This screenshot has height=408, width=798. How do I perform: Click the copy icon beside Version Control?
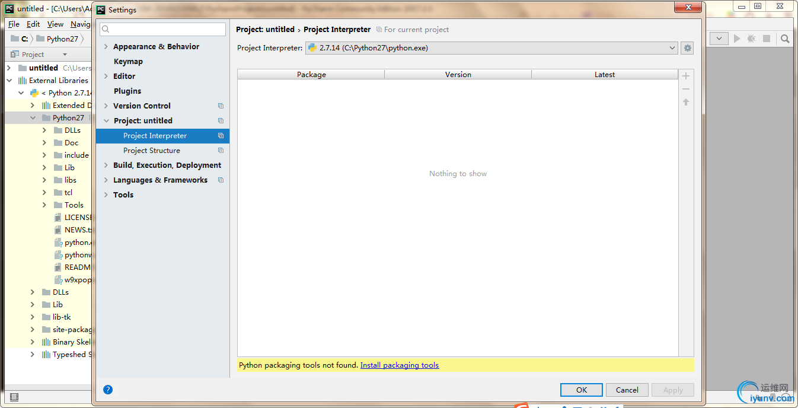point(221,106)
